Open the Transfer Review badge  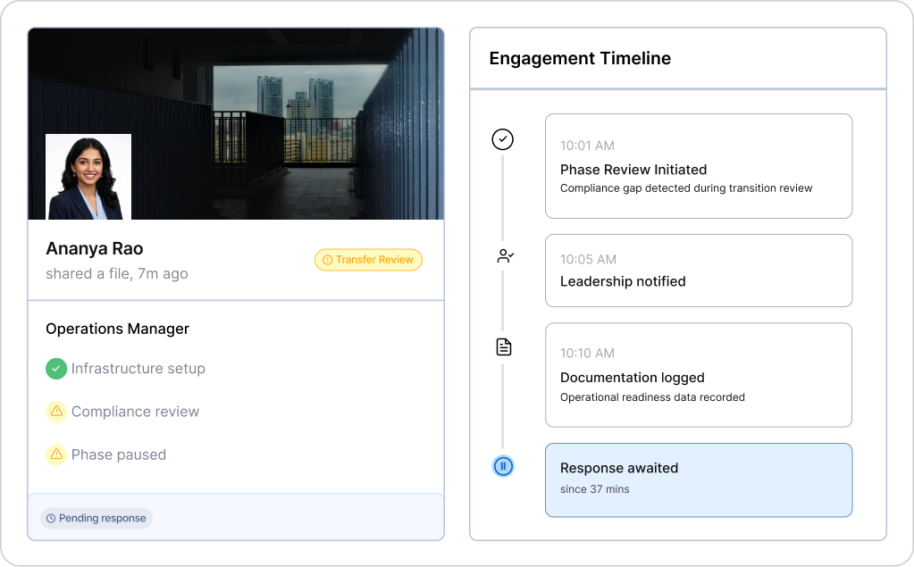(x=368, y=260)
